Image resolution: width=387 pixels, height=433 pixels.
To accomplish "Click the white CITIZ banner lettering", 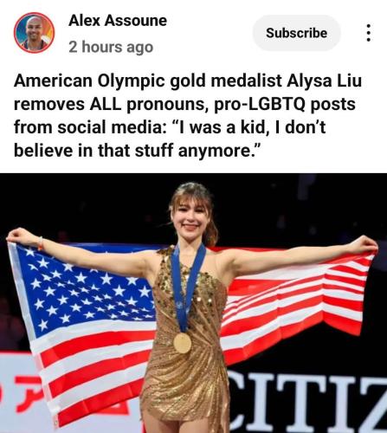I will point(307,403).
